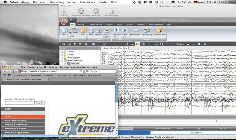Expand the Control2 tree node
236x140 pixels.
(62, 55)
